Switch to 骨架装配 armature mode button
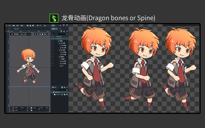This screenshot has width=205, height=128. [15, 34]
